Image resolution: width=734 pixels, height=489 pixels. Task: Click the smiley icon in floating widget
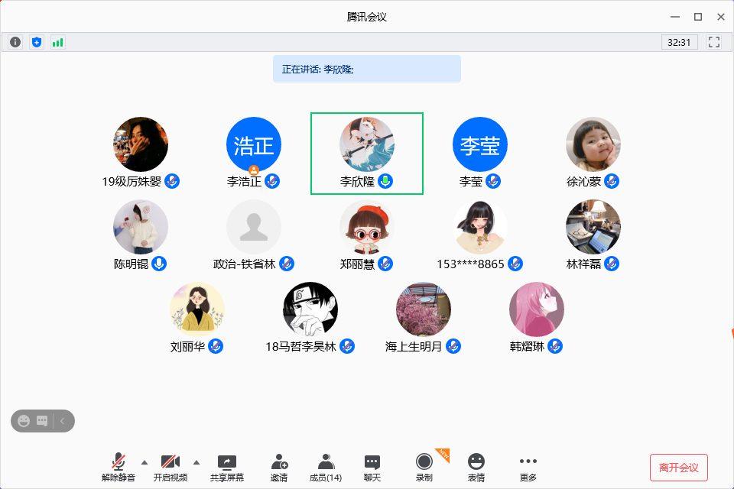(24, 421)
